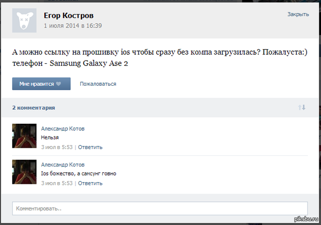
Task: Click the timestamp under the Нельзя comment
Action: [57, 147]
